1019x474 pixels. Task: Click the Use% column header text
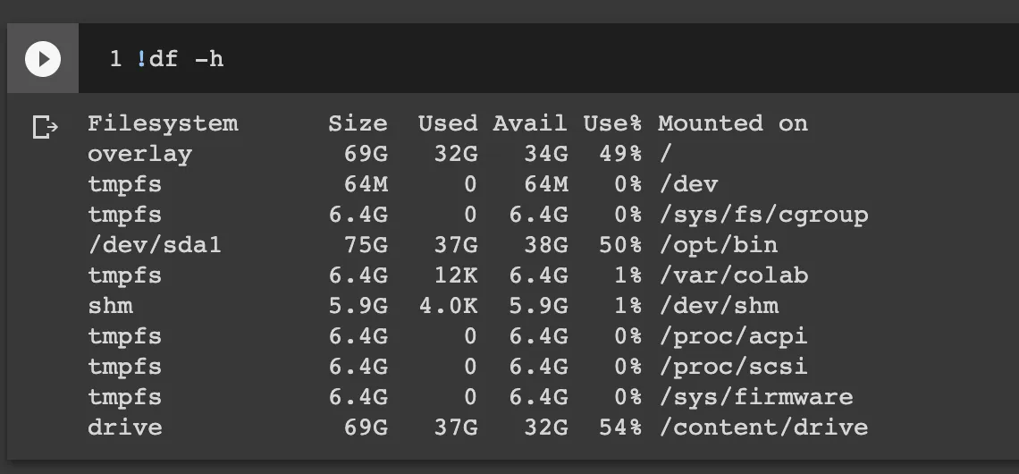(x=613, y=123)
